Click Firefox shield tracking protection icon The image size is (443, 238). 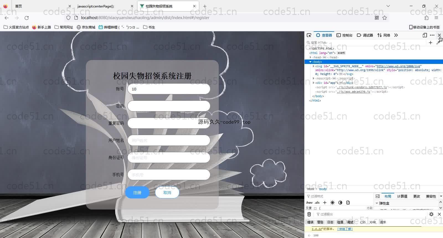coord(68,18)
